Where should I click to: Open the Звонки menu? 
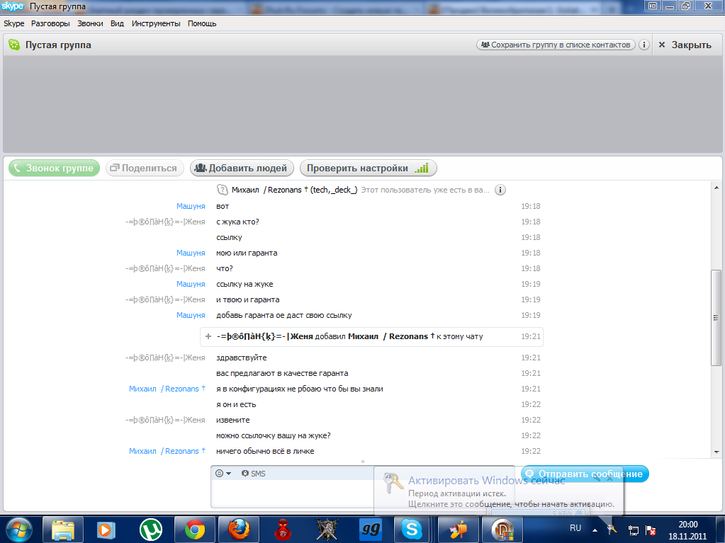click(x=90, y=23)
